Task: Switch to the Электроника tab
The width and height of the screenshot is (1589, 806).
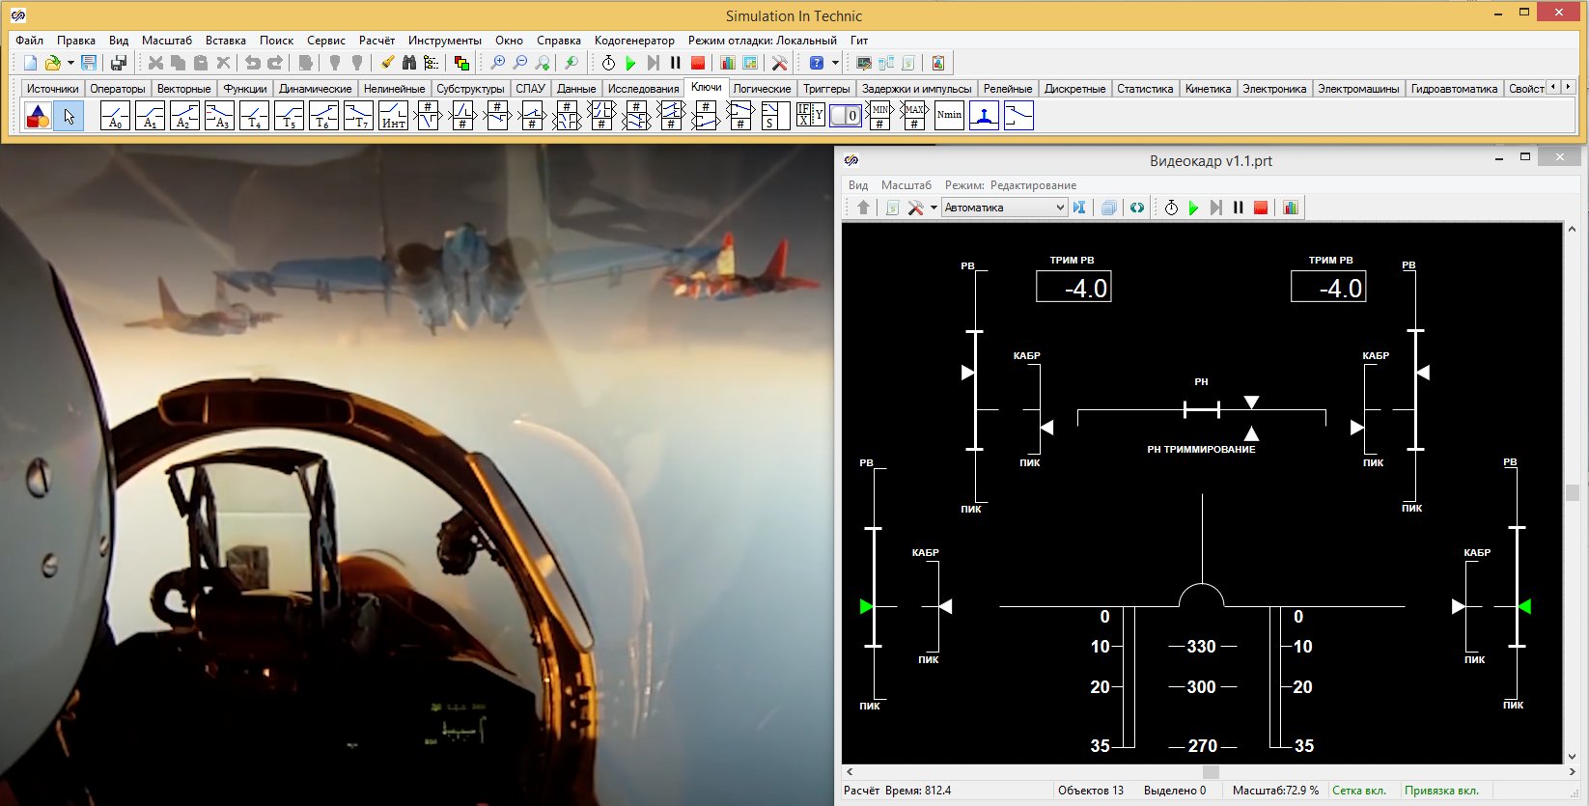Action: (1273, 89)
